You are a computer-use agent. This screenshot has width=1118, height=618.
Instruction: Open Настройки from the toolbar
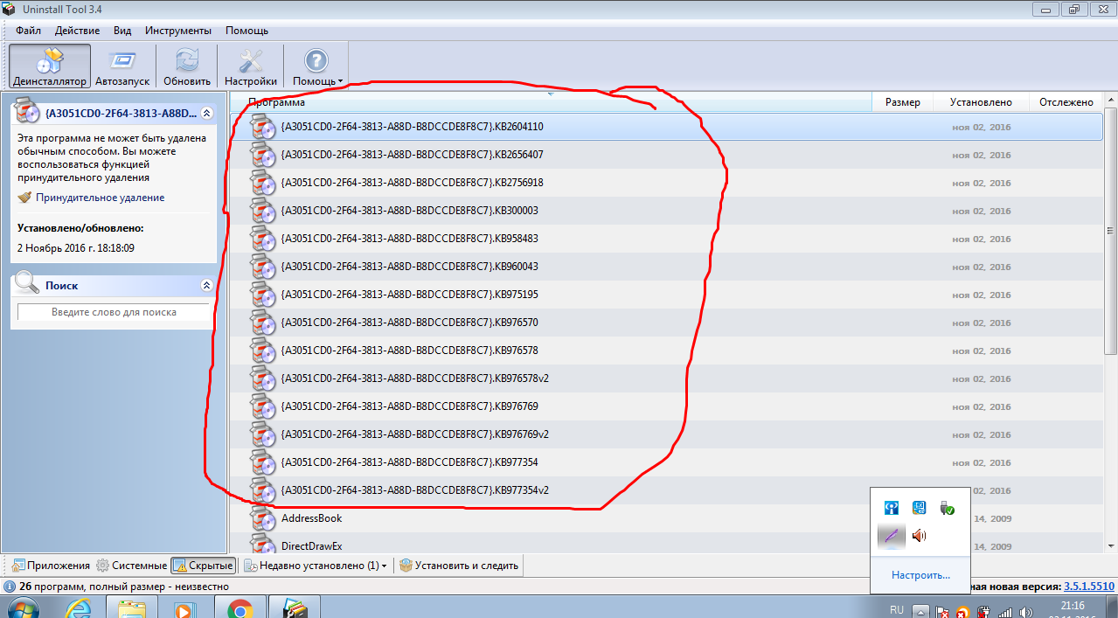251,66
